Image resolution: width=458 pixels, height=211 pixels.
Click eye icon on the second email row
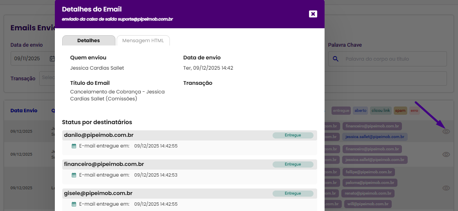click(446, 154)
